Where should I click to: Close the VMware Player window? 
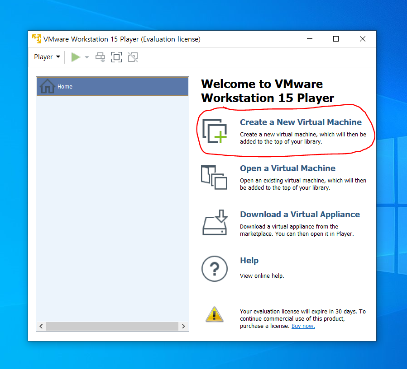coord(363,39)
